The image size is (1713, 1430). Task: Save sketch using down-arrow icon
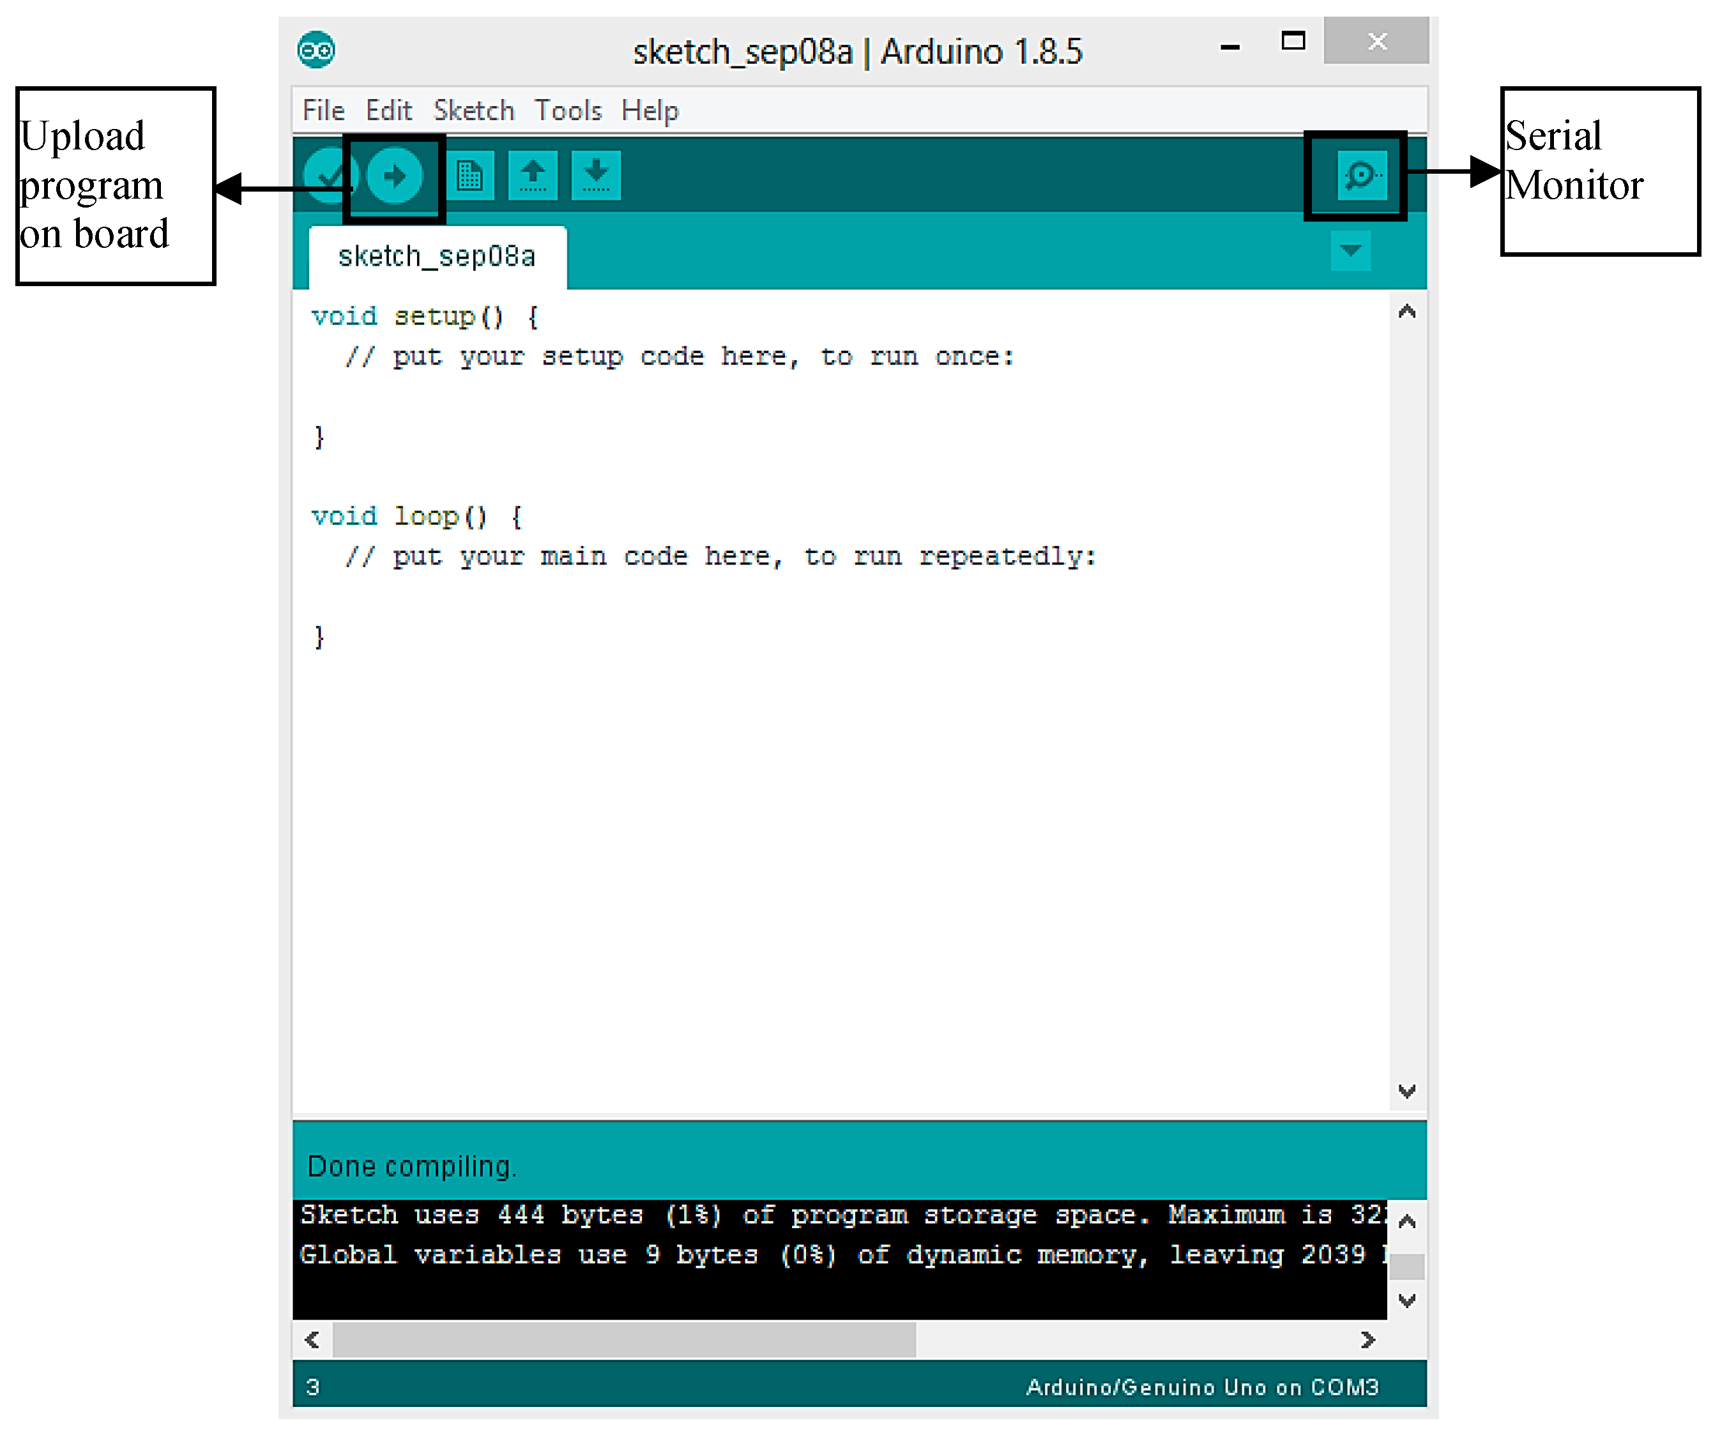coord(595,176)
